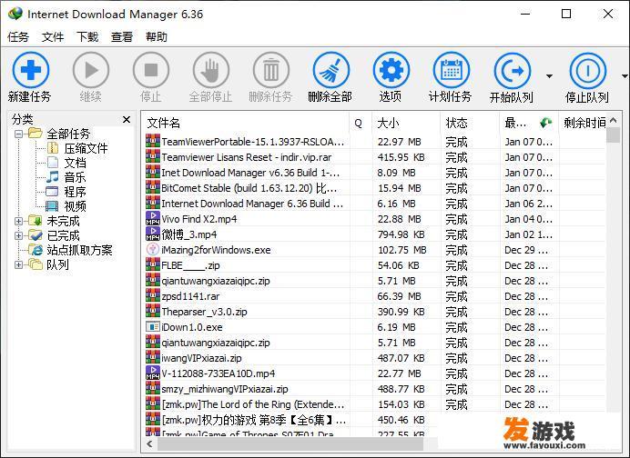Open the 查看 menu
The width and height of the screenshot is (630, 458).
tap(122, 37)
